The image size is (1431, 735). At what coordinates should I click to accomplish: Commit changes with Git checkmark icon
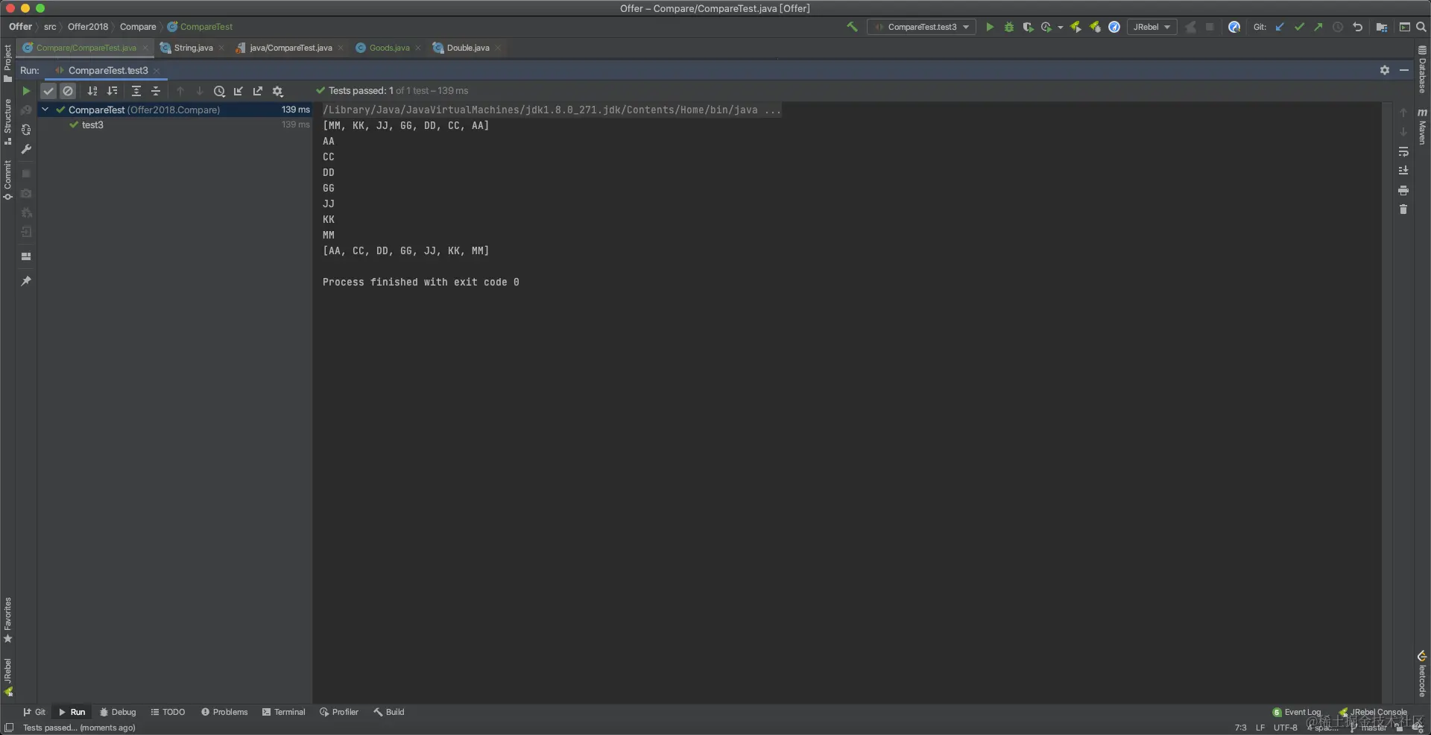point(1299,27)
